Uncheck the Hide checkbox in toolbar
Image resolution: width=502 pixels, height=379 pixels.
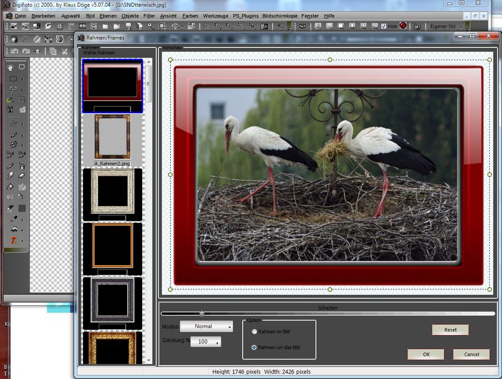click(x=384, y=26)
